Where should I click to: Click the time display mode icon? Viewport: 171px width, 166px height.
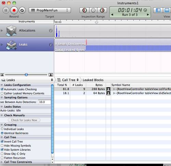pos(145,10)
